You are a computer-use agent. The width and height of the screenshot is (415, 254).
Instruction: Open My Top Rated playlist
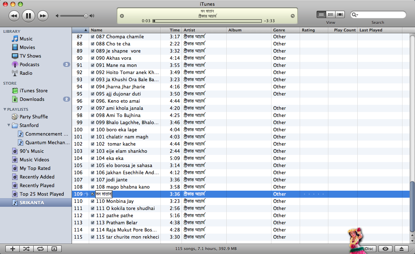coord(36,168)
